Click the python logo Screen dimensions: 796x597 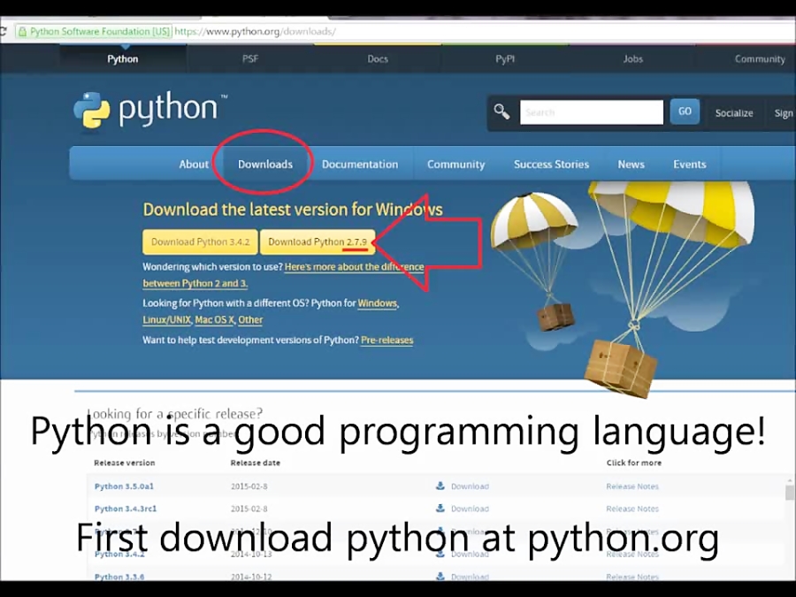(x=150, y=110)
